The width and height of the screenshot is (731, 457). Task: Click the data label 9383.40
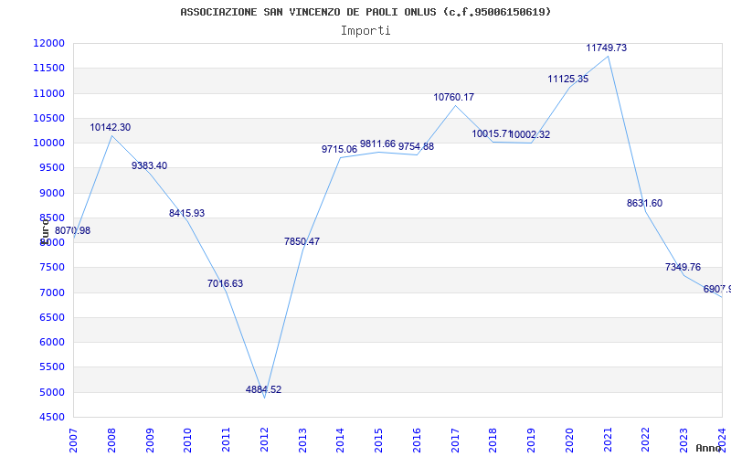click(x=149, y=166)
